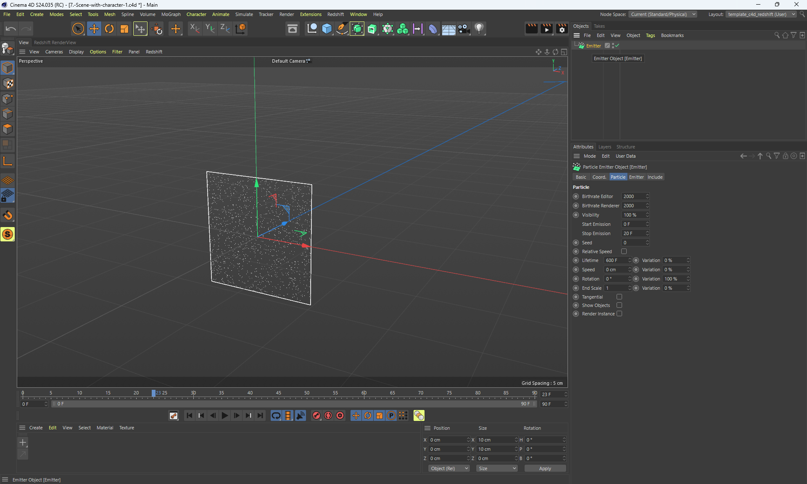The width and height of the screenshot is (807, 484).
Task: Toggle the Tangential checkbox
Action: [x=619, y=297]
